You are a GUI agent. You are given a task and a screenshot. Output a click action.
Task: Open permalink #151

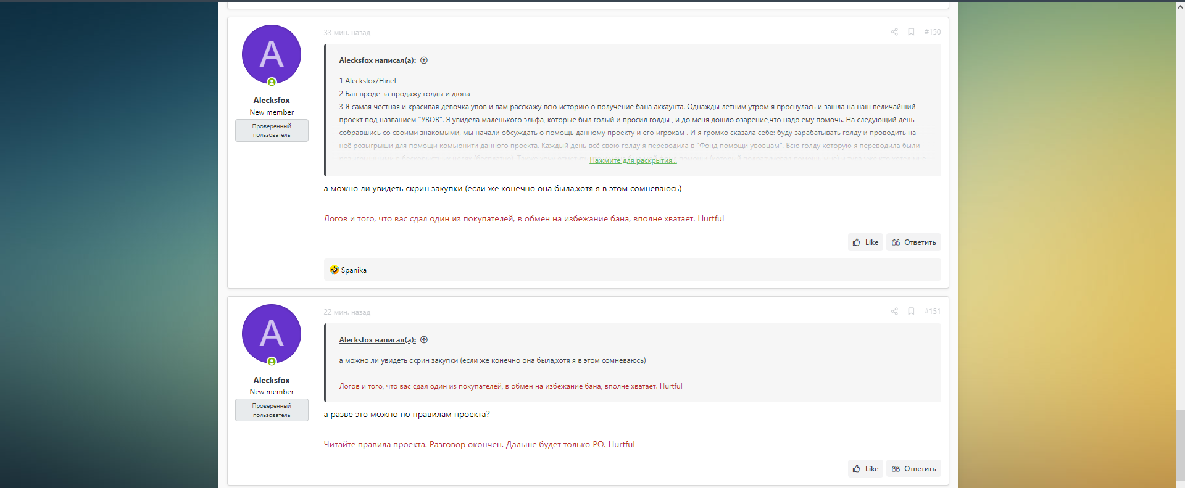[932, 312]
